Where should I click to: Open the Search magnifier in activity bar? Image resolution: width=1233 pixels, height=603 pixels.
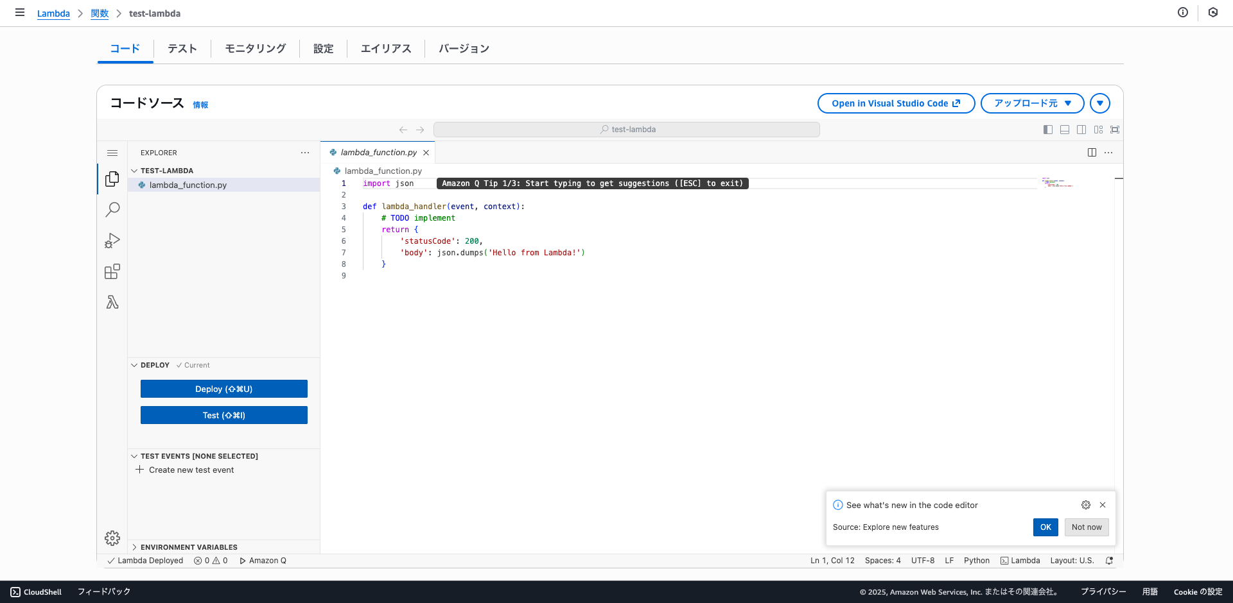coord(112,210)
